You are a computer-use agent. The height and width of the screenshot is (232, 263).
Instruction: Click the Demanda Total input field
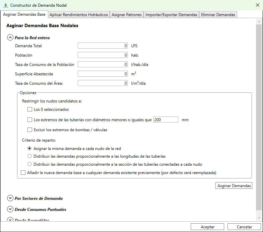point(103,46)
